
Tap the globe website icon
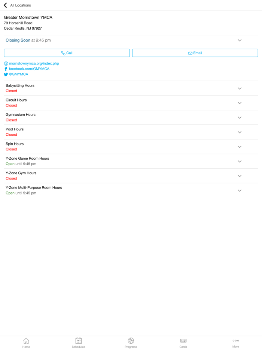[6, 64]
